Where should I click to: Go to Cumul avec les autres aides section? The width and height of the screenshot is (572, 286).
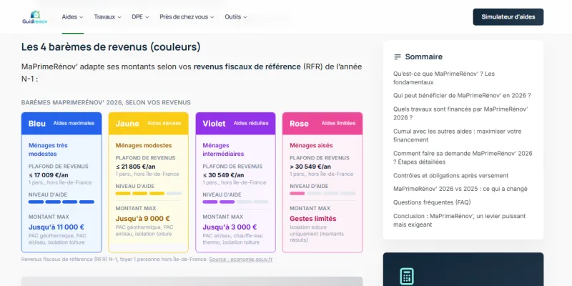point(458,135)
